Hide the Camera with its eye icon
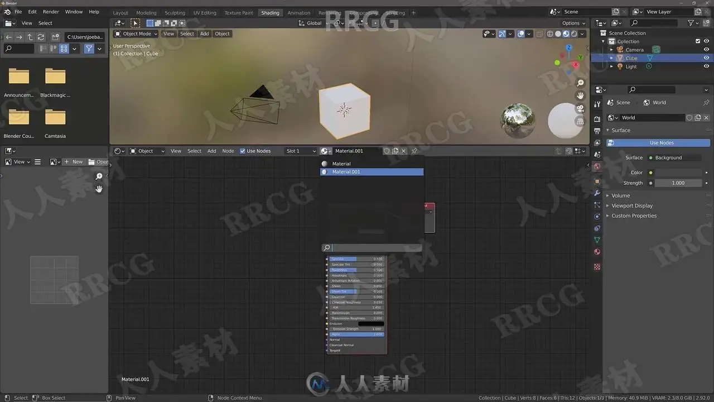The image size is (714, 402). (x=706, y=50)
